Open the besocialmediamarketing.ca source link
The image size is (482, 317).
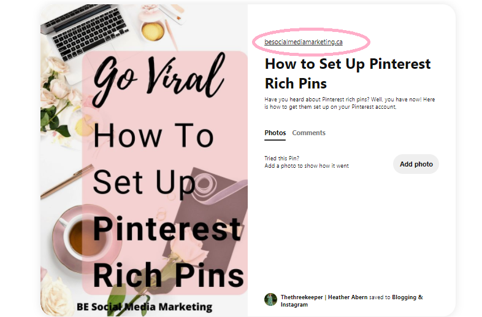point(303,42)
